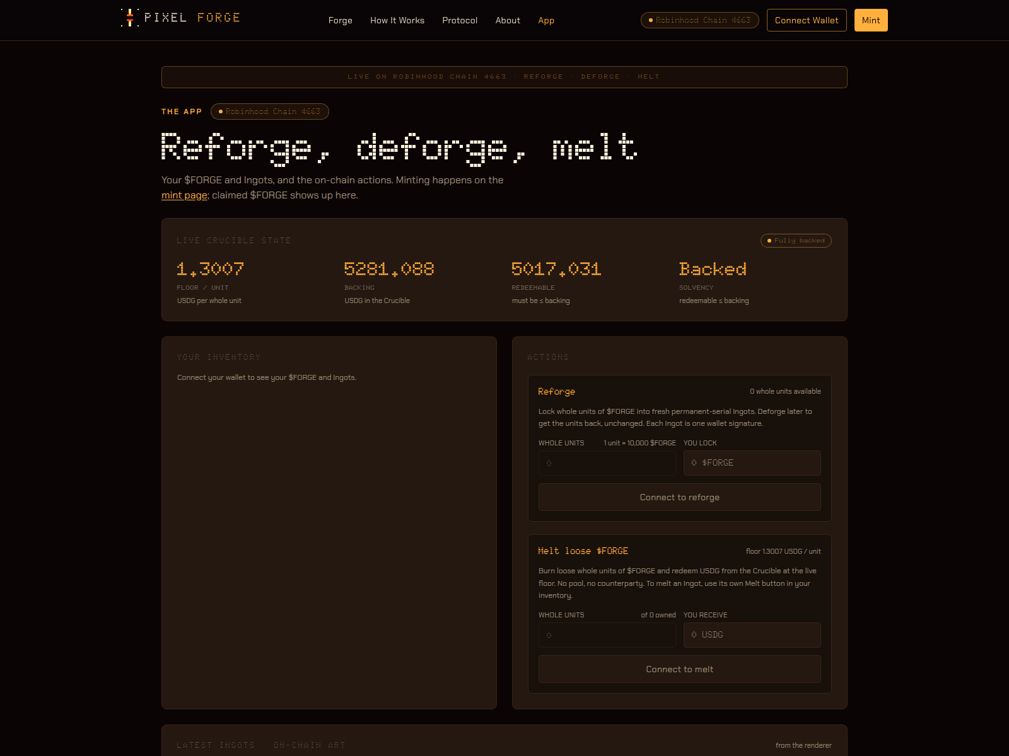Open the Forge nav item
1009x756 pixels.
[340, 20]
